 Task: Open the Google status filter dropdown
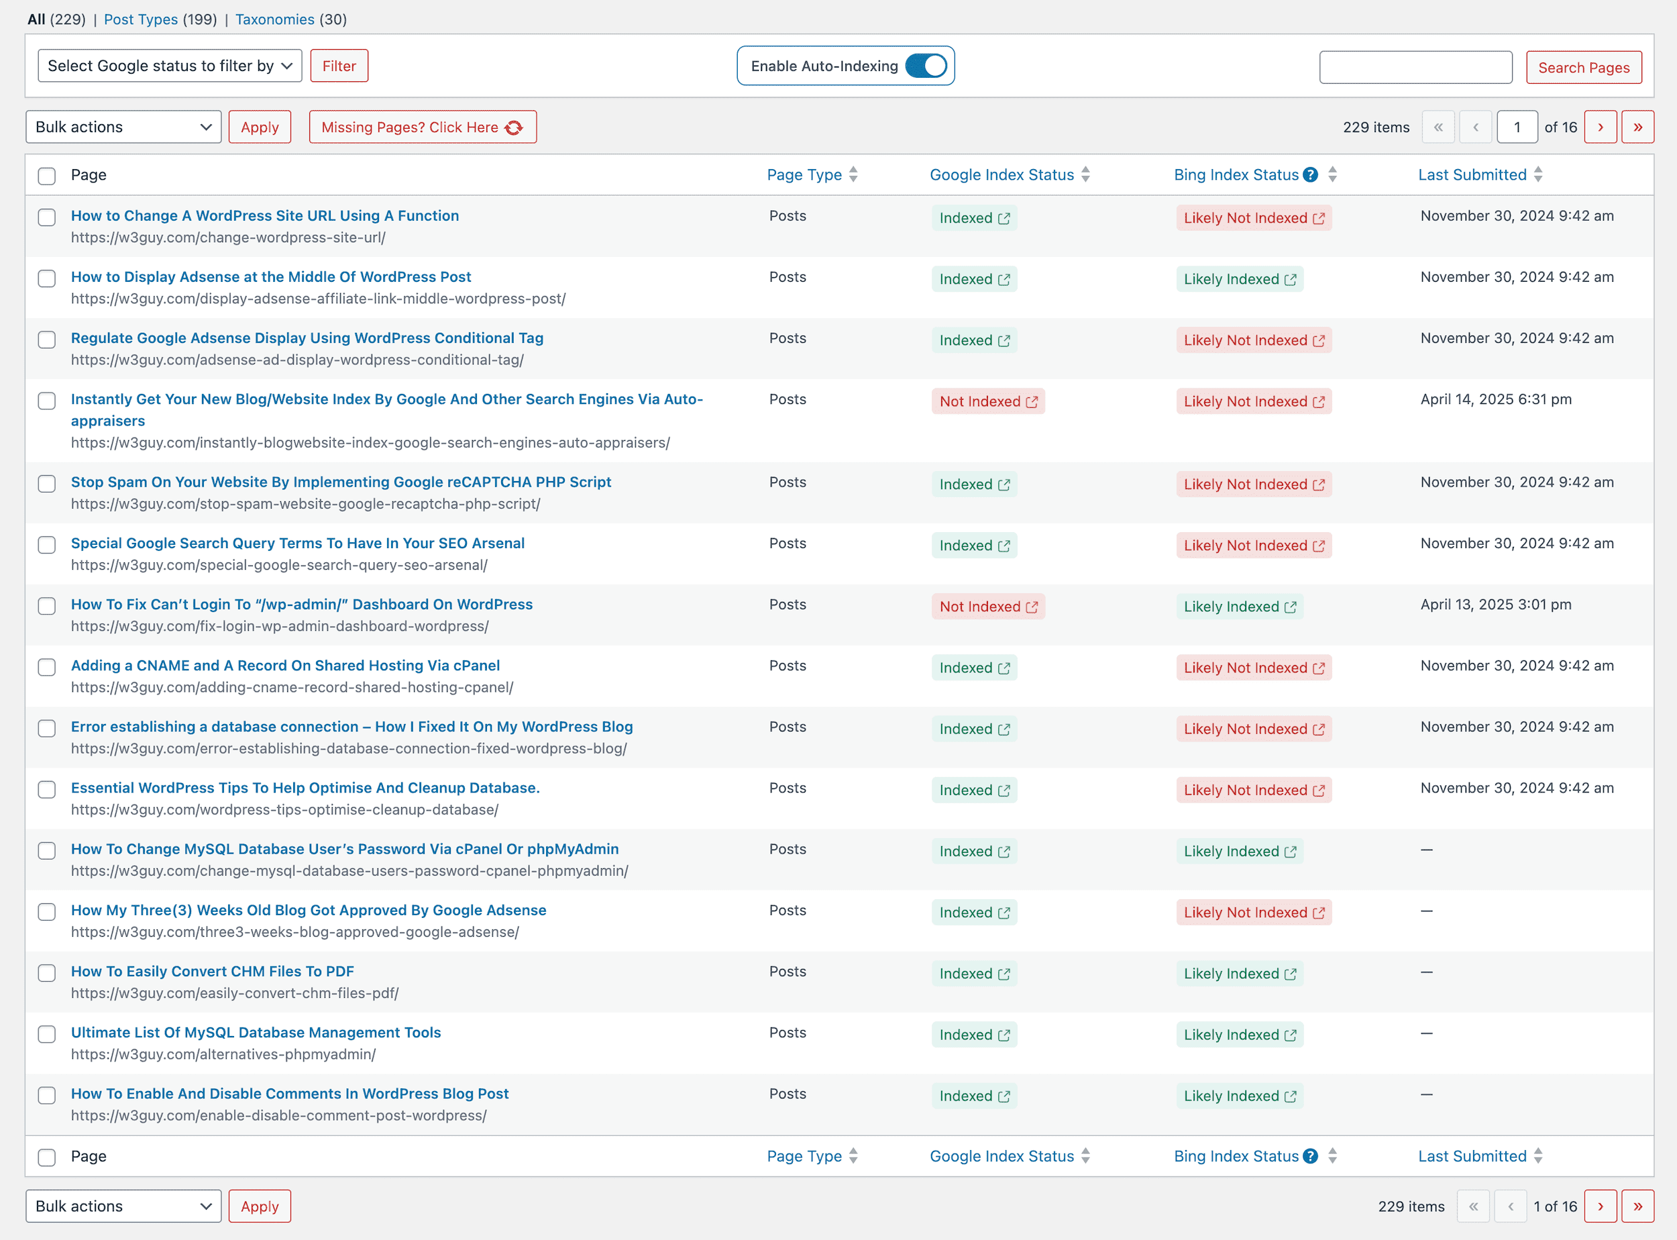(170, 66)
